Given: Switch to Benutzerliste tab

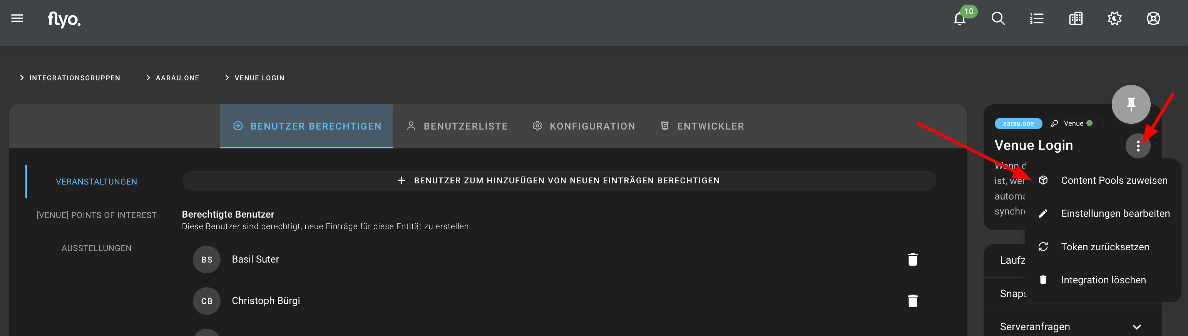Looking at the screenshot, I should point(457,126).
